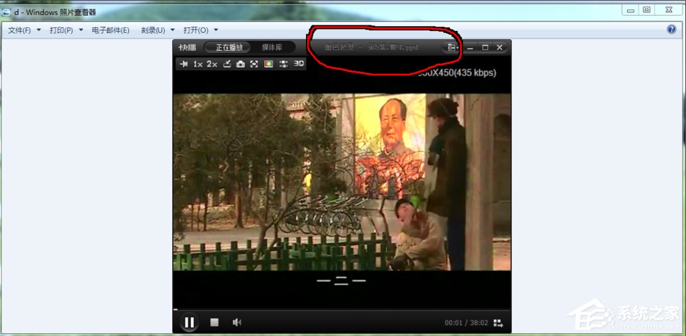686x336 pixels.
Task: Switch to 媒体库 tab
Action: point(272,47)
